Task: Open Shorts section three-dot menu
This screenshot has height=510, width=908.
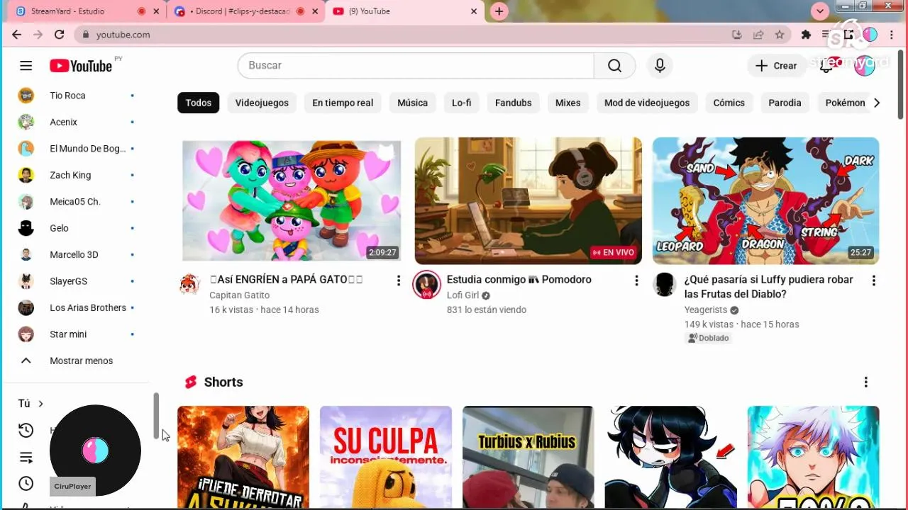Action: pyautogui.click(x=865, y=382)
